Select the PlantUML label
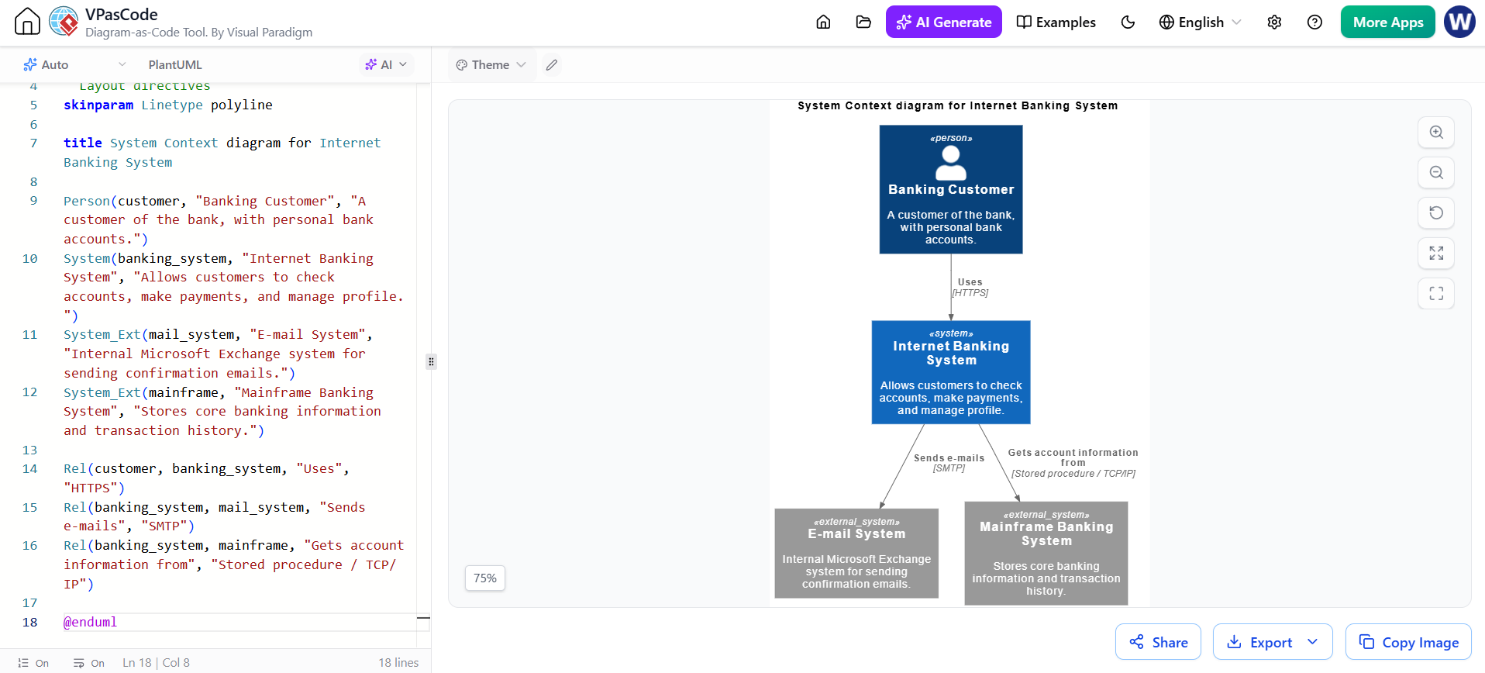 tap(175, 64)
